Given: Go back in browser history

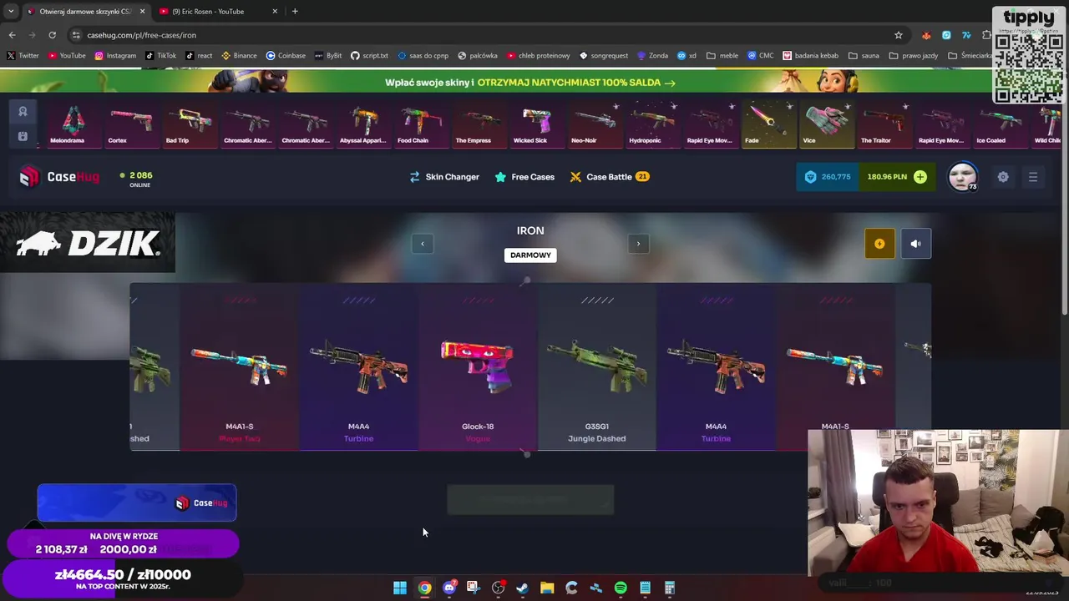Looking at the screenshot, I should point(12,35).
